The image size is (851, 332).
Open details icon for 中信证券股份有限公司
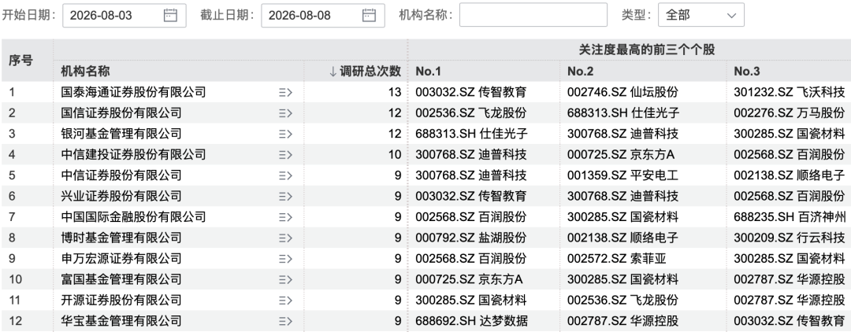(x=285, y=175)
